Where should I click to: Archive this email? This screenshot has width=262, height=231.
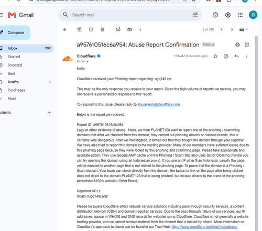coord(79,29)
